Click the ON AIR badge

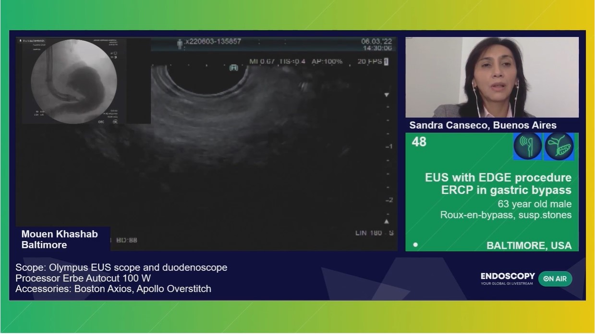(555, 278)
